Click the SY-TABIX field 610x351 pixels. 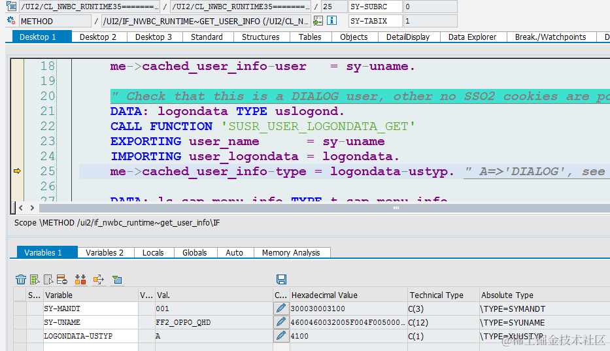[x=375, y=21]
